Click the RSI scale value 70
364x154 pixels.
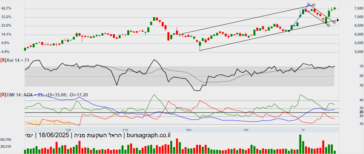click(x=361, y=67)
